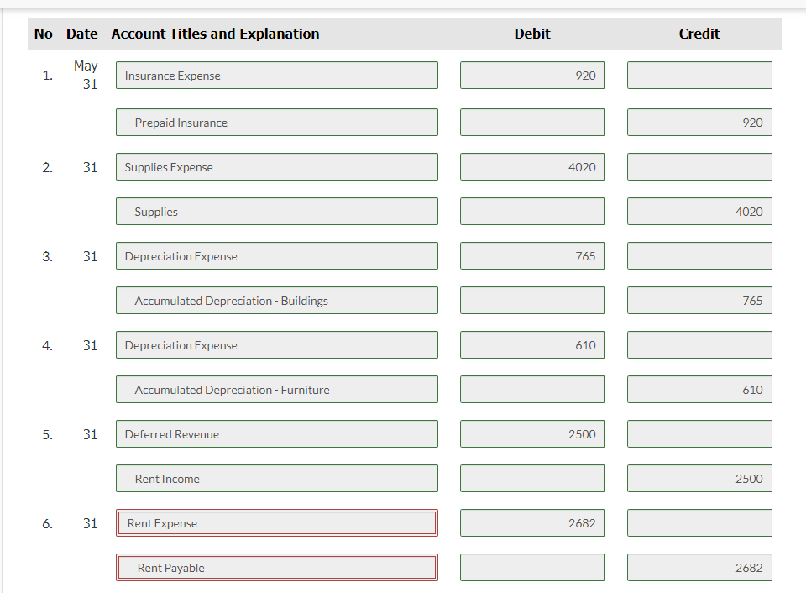Click the Account Titles and Explanation header
Screen dimensions: 806x593
[x=215, y=34]
